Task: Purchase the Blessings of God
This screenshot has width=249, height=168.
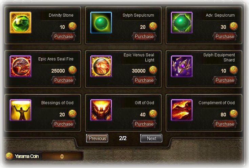Action: [x=64, y=124]
